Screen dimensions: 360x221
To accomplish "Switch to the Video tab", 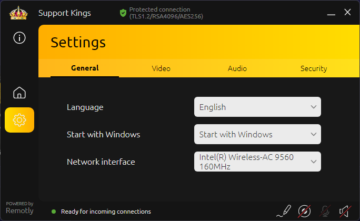I will [161, 68].
